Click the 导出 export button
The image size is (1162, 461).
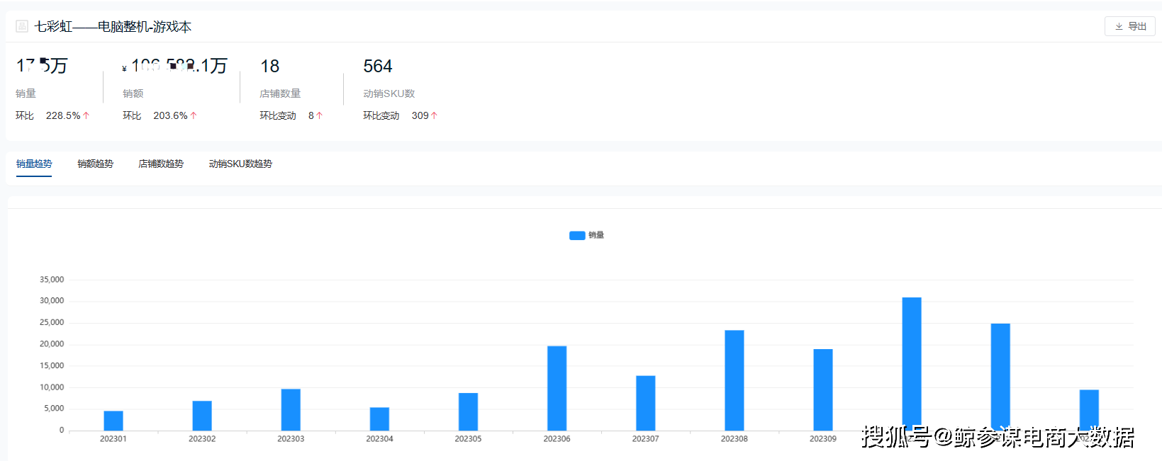1130,26
